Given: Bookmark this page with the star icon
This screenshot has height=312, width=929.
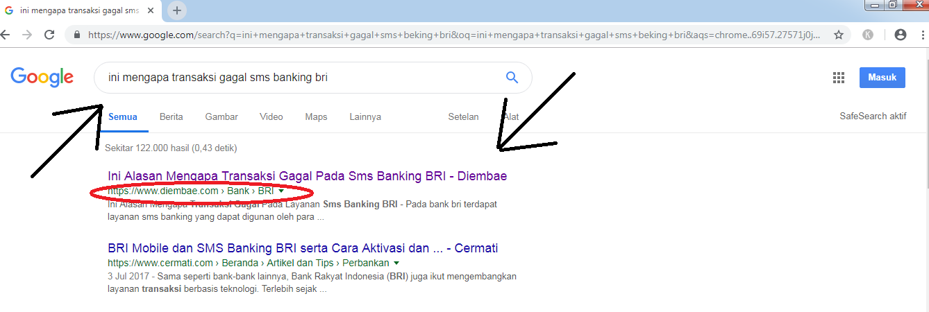Looking at the screenshot, I should pos(838,34).
